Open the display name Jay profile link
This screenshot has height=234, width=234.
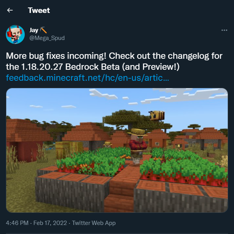point(34,30)
